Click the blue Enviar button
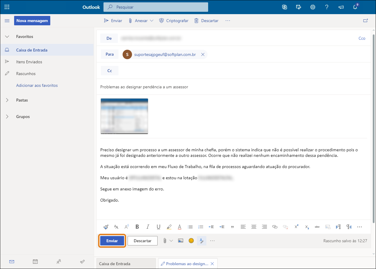The image size is (376, 269). [112, 241]
